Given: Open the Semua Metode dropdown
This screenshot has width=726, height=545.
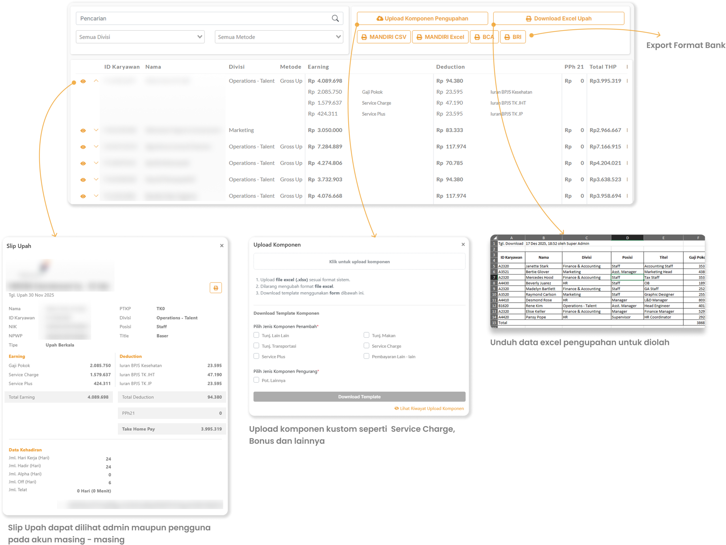Looking at the screenshot, I should click(x=279, y=37).
